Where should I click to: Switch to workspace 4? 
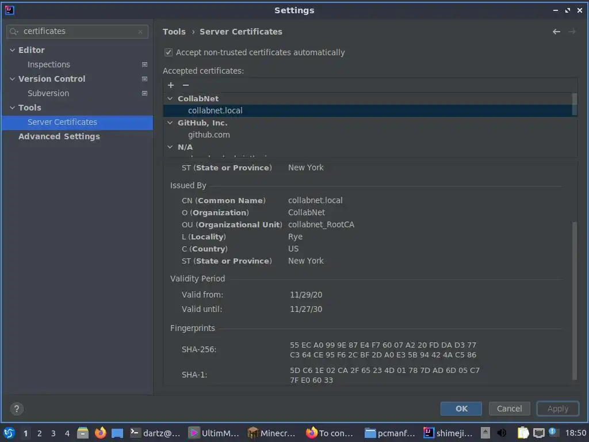coord(67,433)
